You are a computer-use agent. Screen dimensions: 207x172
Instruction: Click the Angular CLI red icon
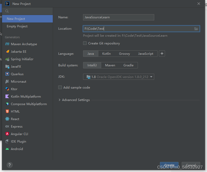pyautogui.click(x=7, y=134)
